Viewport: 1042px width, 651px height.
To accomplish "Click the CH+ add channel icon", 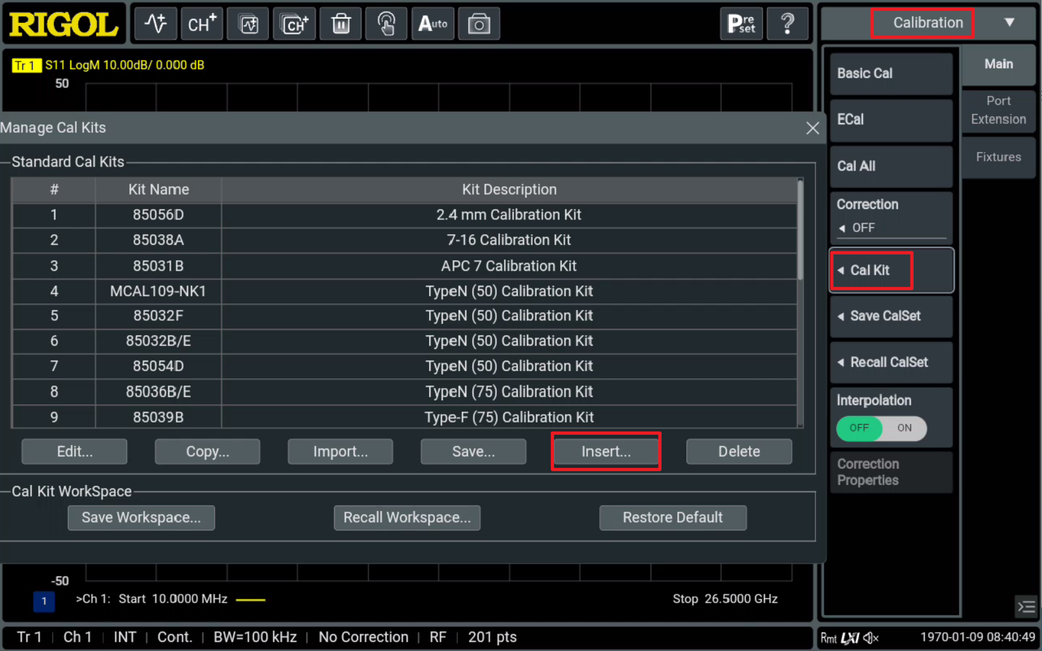I will point(202,24).
